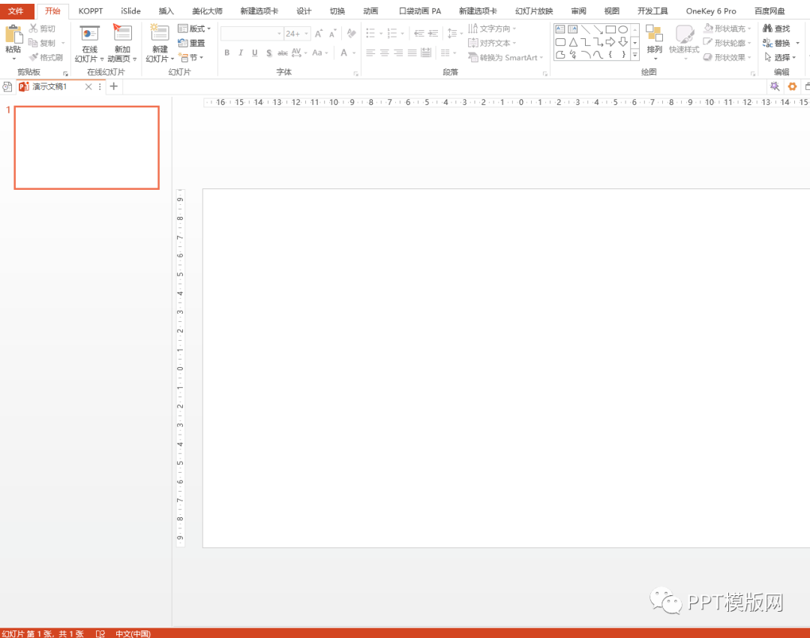Image resolution: width=810 pixels, height=638 pixels.
Task: Select slide 1 thumbnail in the panel
Action: pyautogui.click(x=86, y=147)
